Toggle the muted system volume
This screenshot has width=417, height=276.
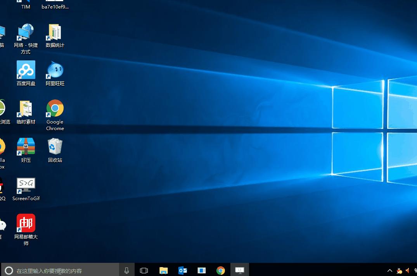407,271
